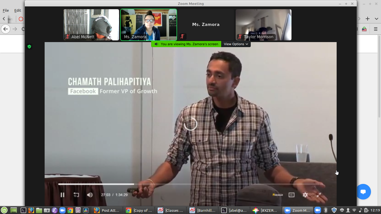Click the video progress bar
This screenshot has width=381, height=214.
[x=190, y=184]
